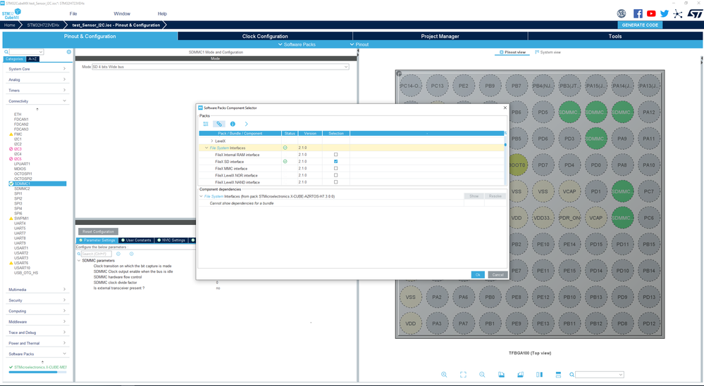704x386 pixels.
Task: Click the gear settings icon beside category search
Action: 68,52
